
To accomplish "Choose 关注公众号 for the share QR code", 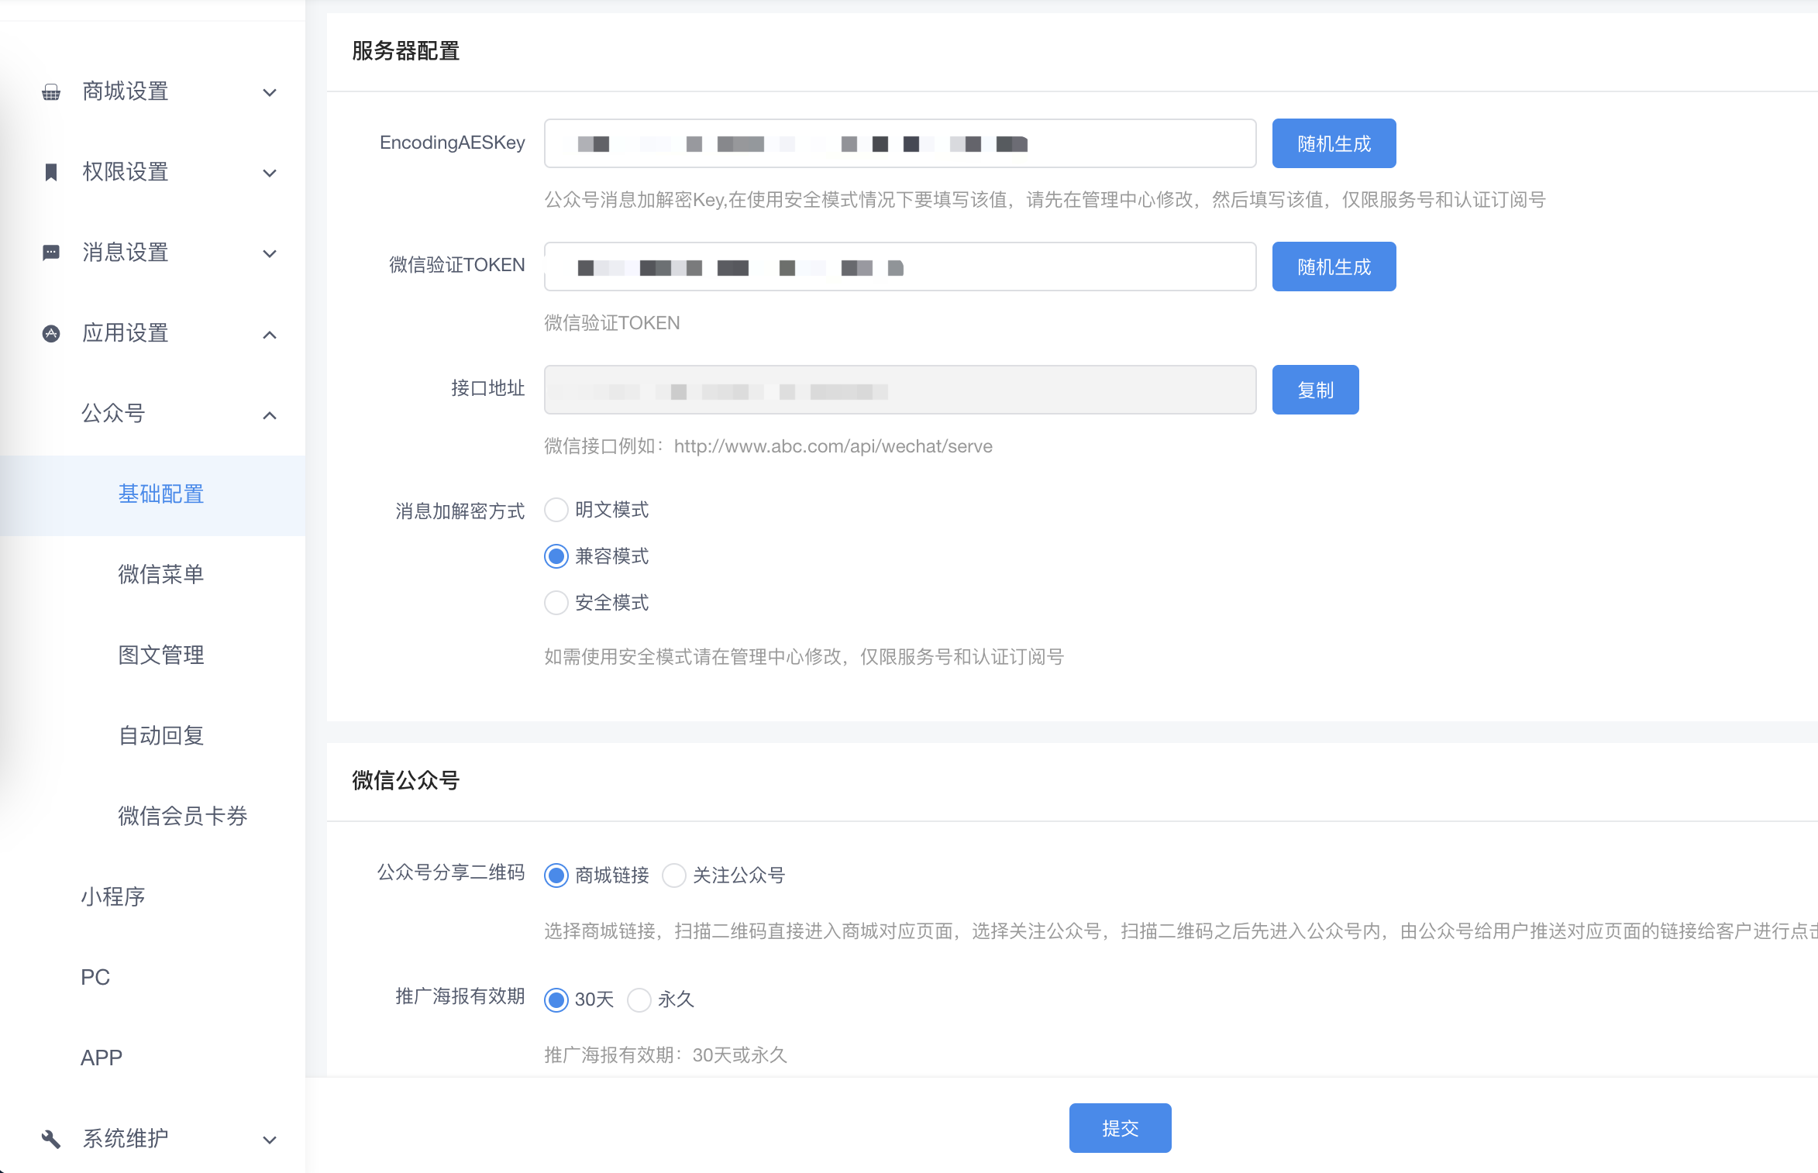I will (674, 875).
